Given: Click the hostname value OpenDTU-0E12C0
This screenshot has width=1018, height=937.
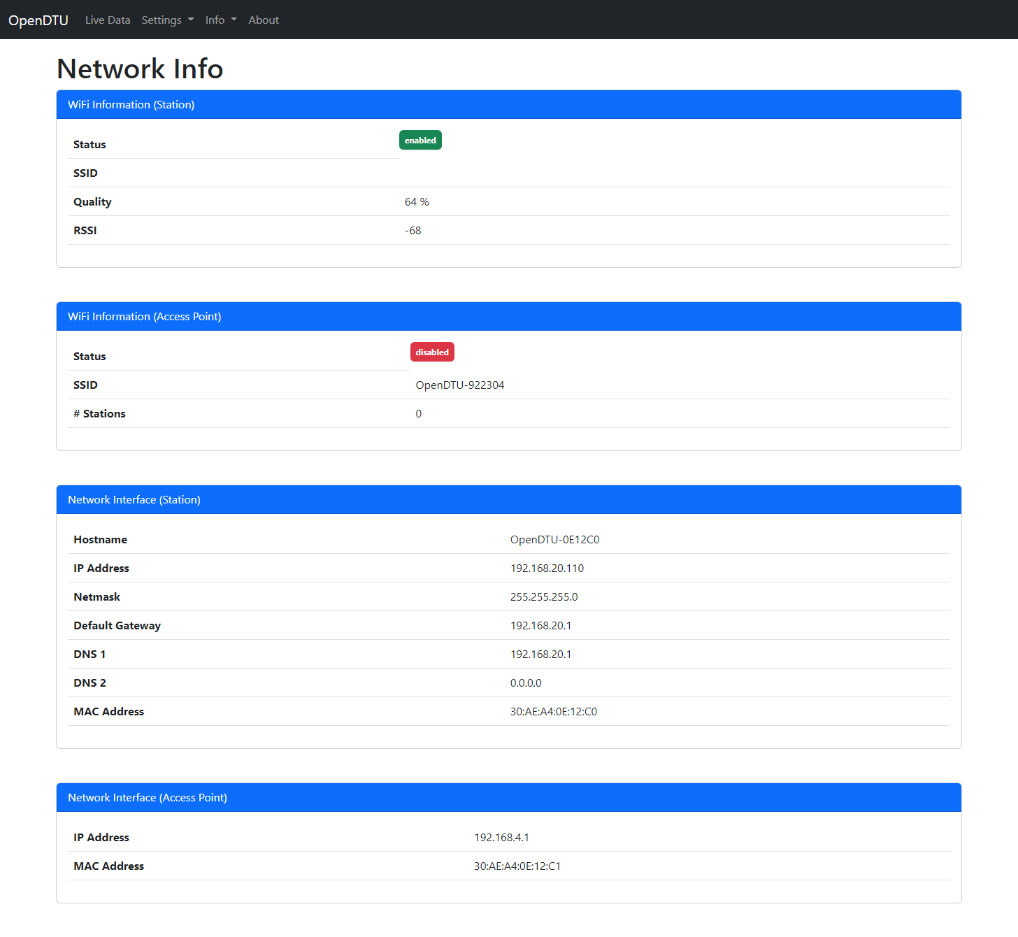Looking at the screenshot, I should coord(554,540).
